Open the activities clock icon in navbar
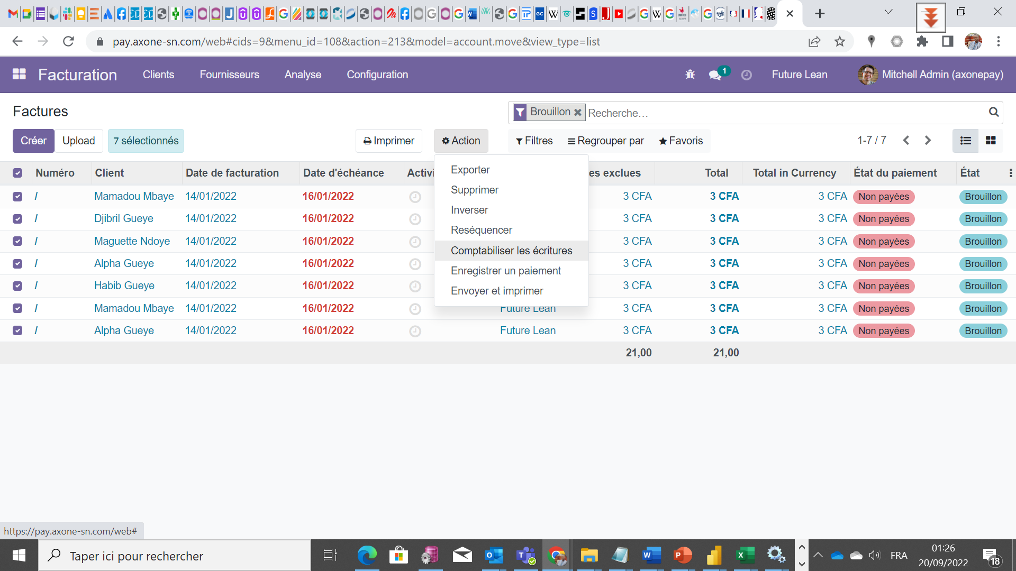This screenshot has width=1016, height=571. point(746,75)
